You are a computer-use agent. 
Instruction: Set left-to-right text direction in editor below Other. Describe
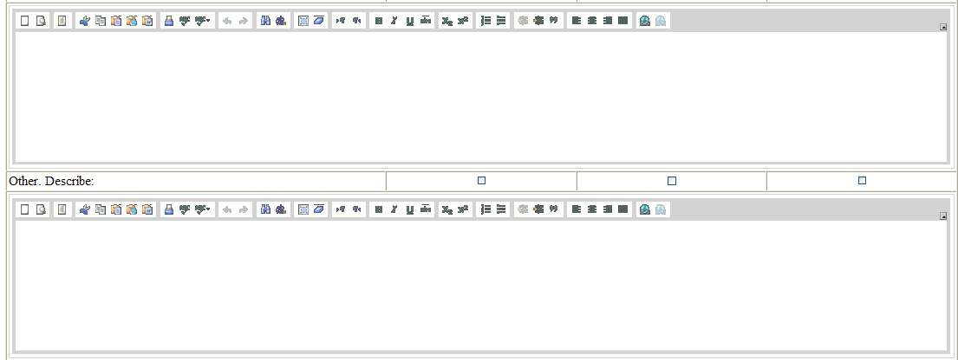click(341, 209)
